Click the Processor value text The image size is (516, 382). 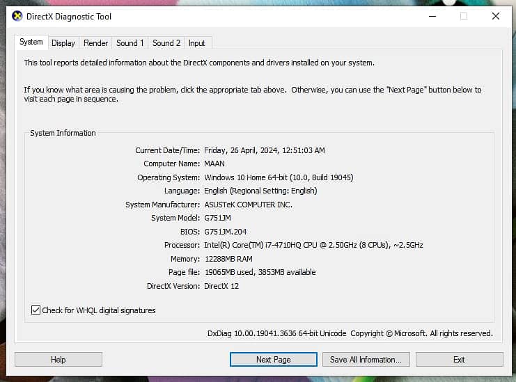pyautogui.click(x=313, y=245)
